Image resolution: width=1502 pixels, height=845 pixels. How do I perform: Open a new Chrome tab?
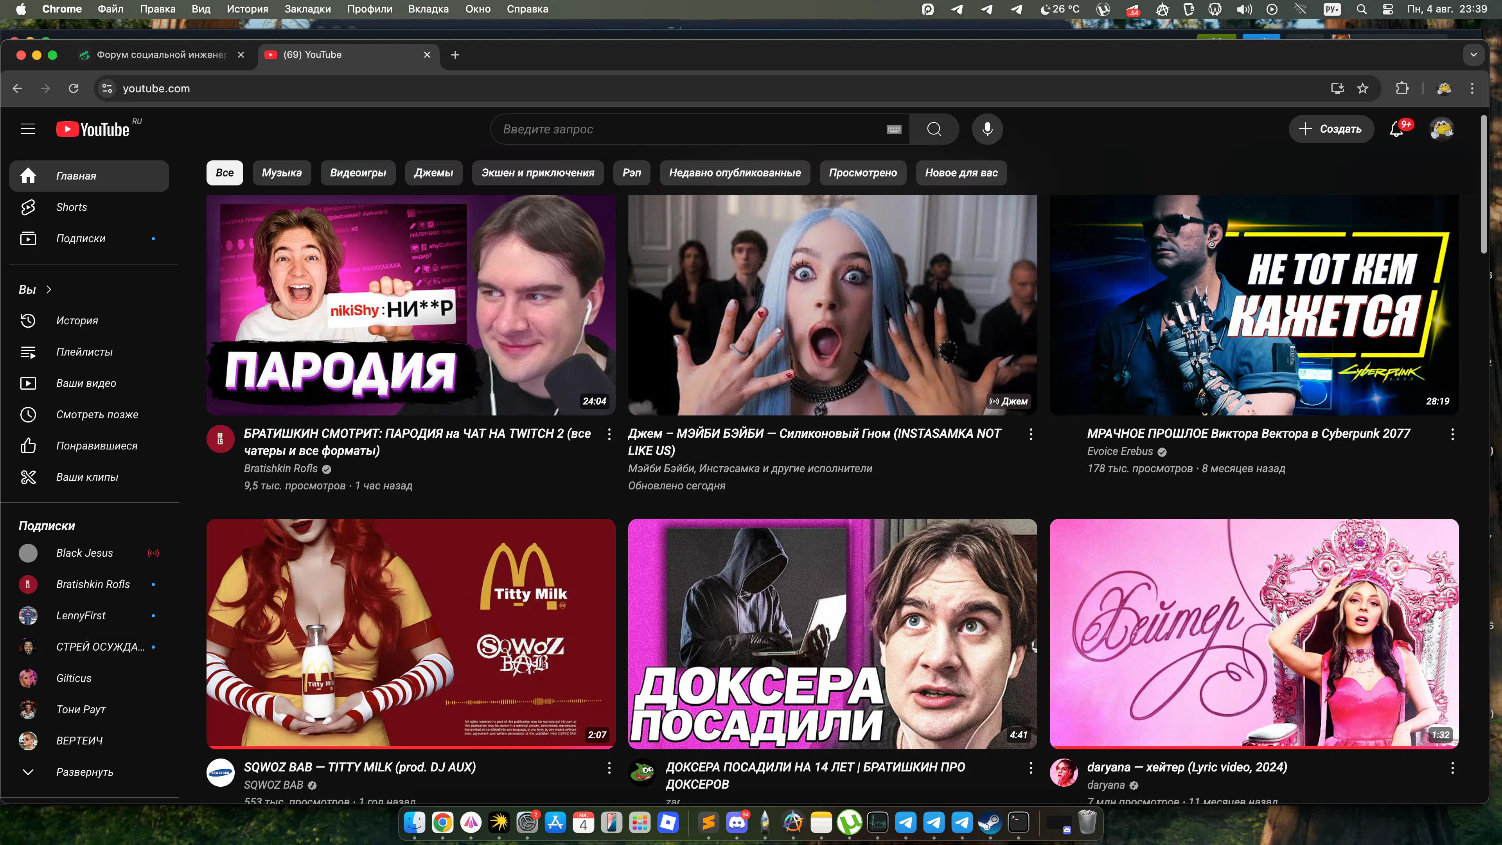coord(455,55)
